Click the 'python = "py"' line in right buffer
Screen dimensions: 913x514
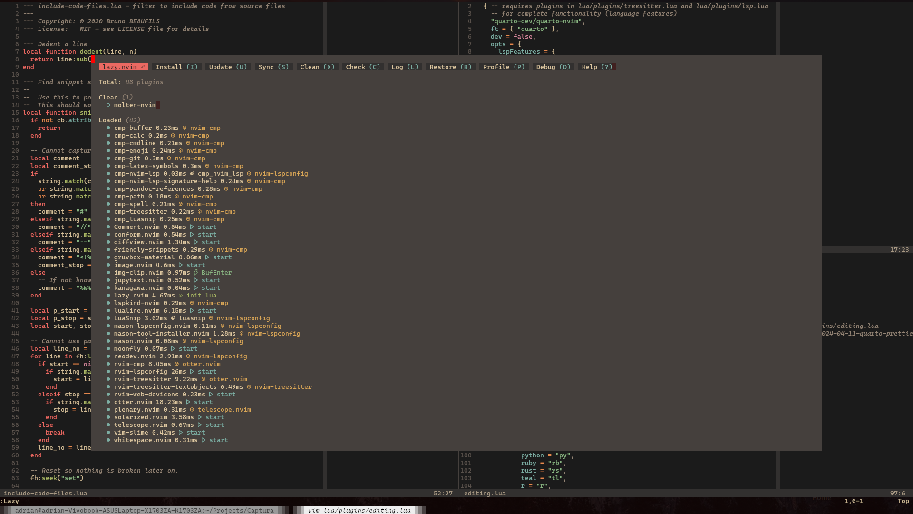(548, 455)
